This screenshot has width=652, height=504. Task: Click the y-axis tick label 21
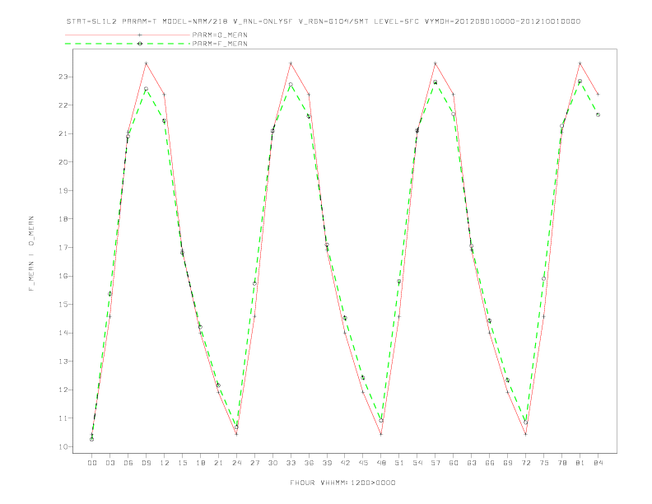tap(63, 134)
